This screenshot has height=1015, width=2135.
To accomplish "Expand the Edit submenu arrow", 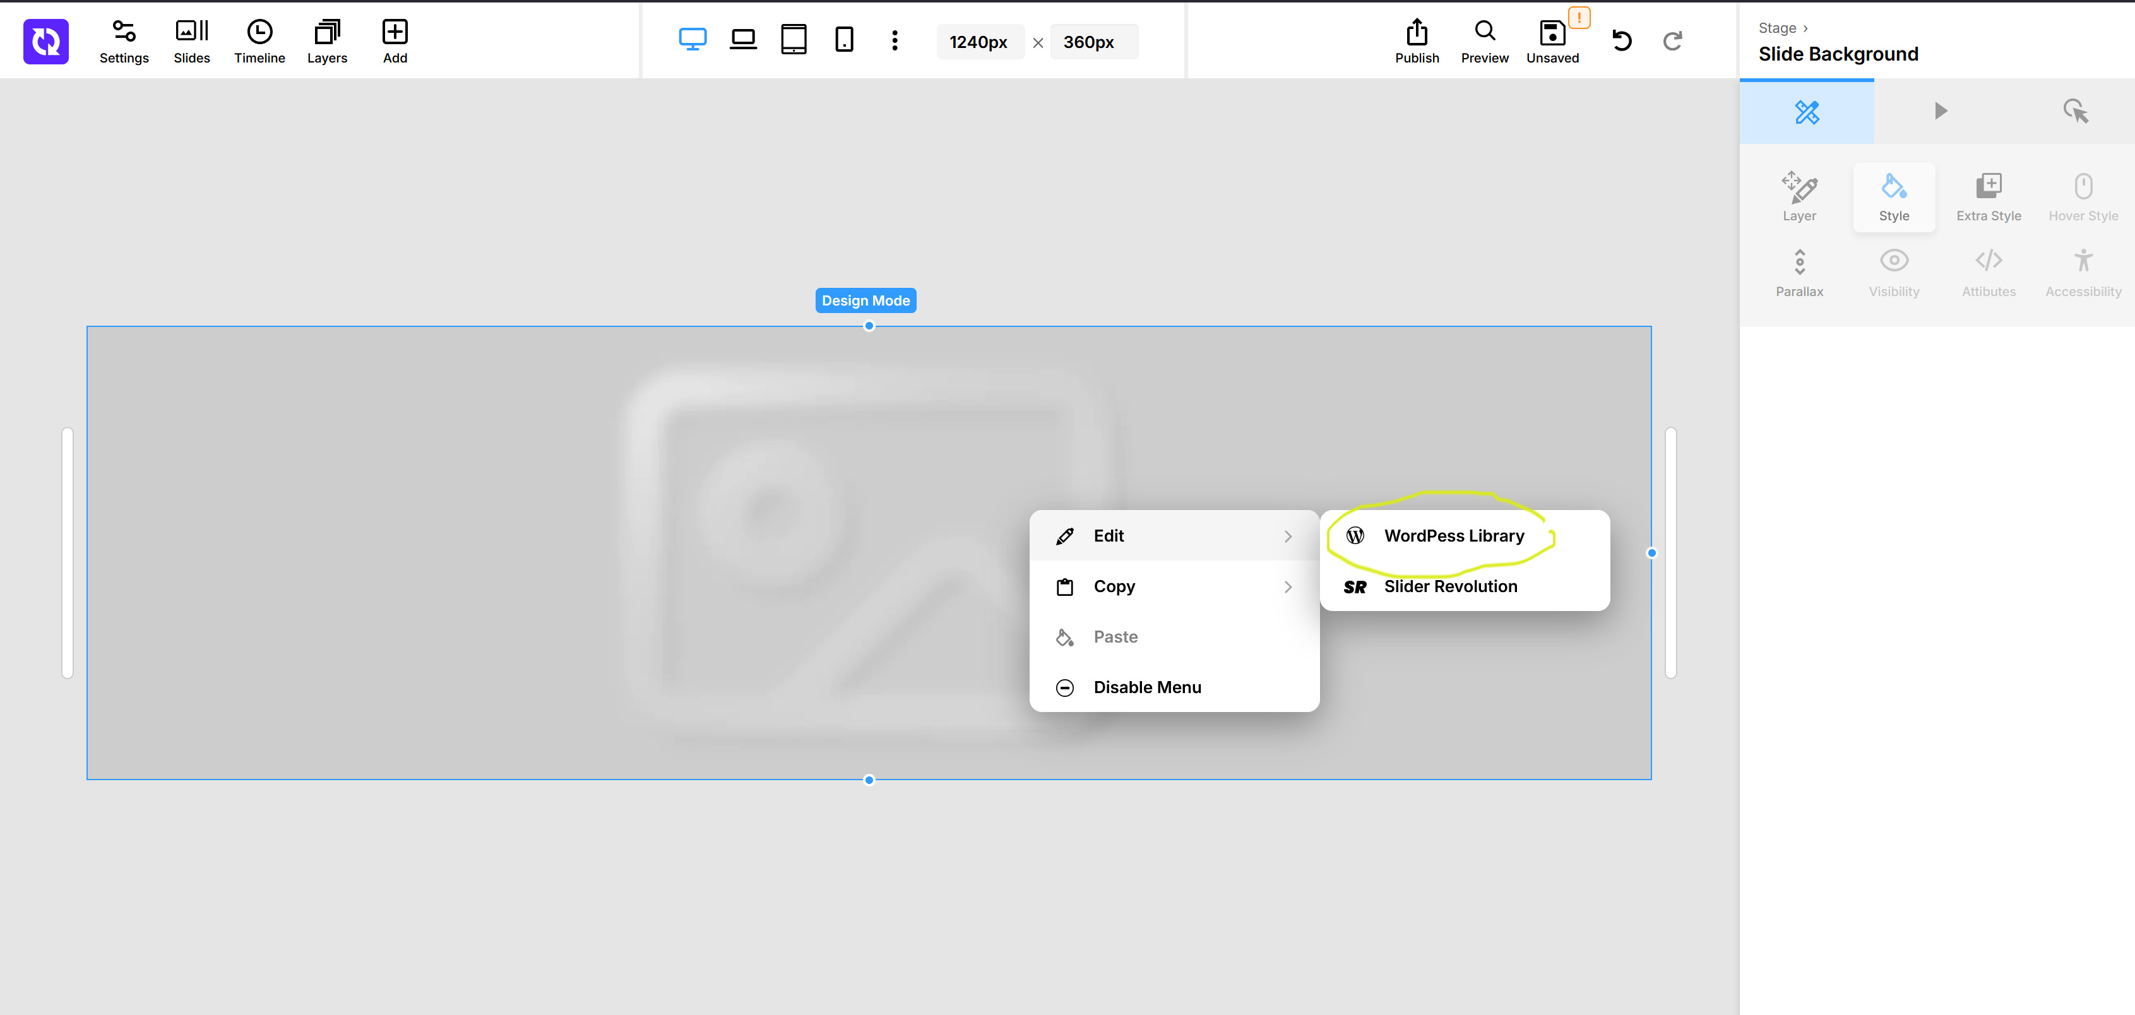I will 1287,536.
